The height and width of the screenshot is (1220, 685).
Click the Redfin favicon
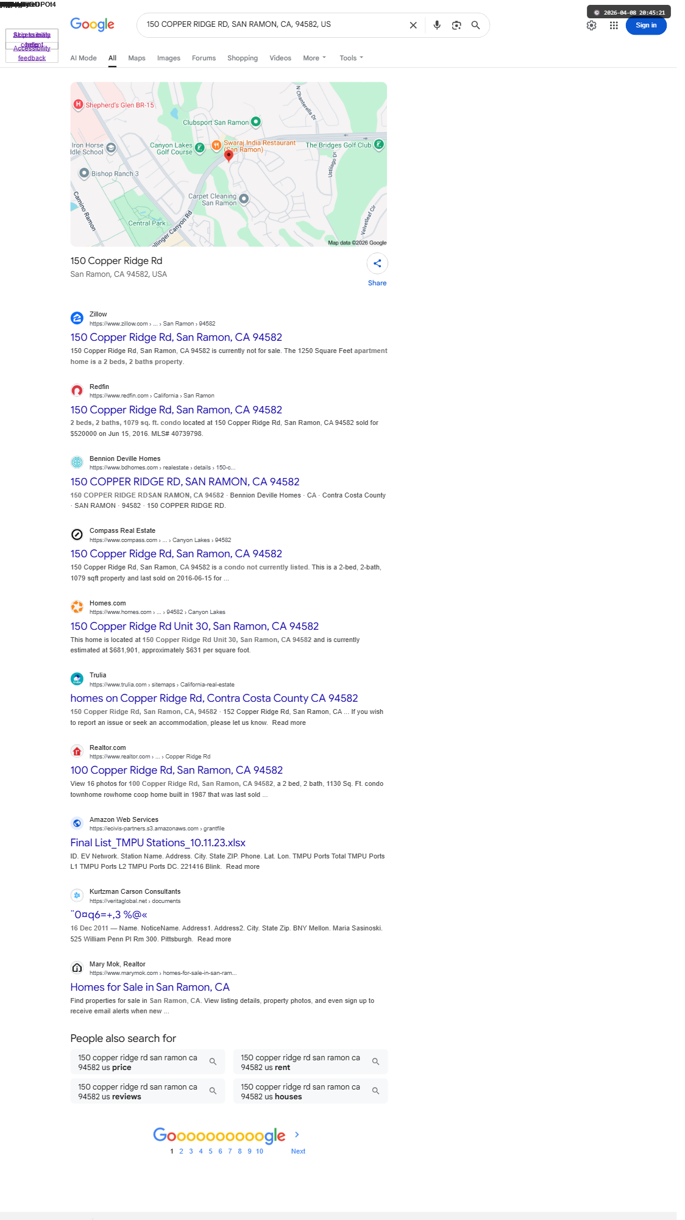[77, 391]
